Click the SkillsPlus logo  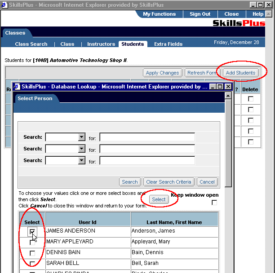[239, 23]
